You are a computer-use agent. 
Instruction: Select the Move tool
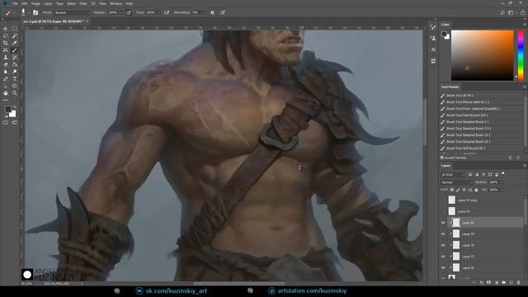click(x=6, y=29)
